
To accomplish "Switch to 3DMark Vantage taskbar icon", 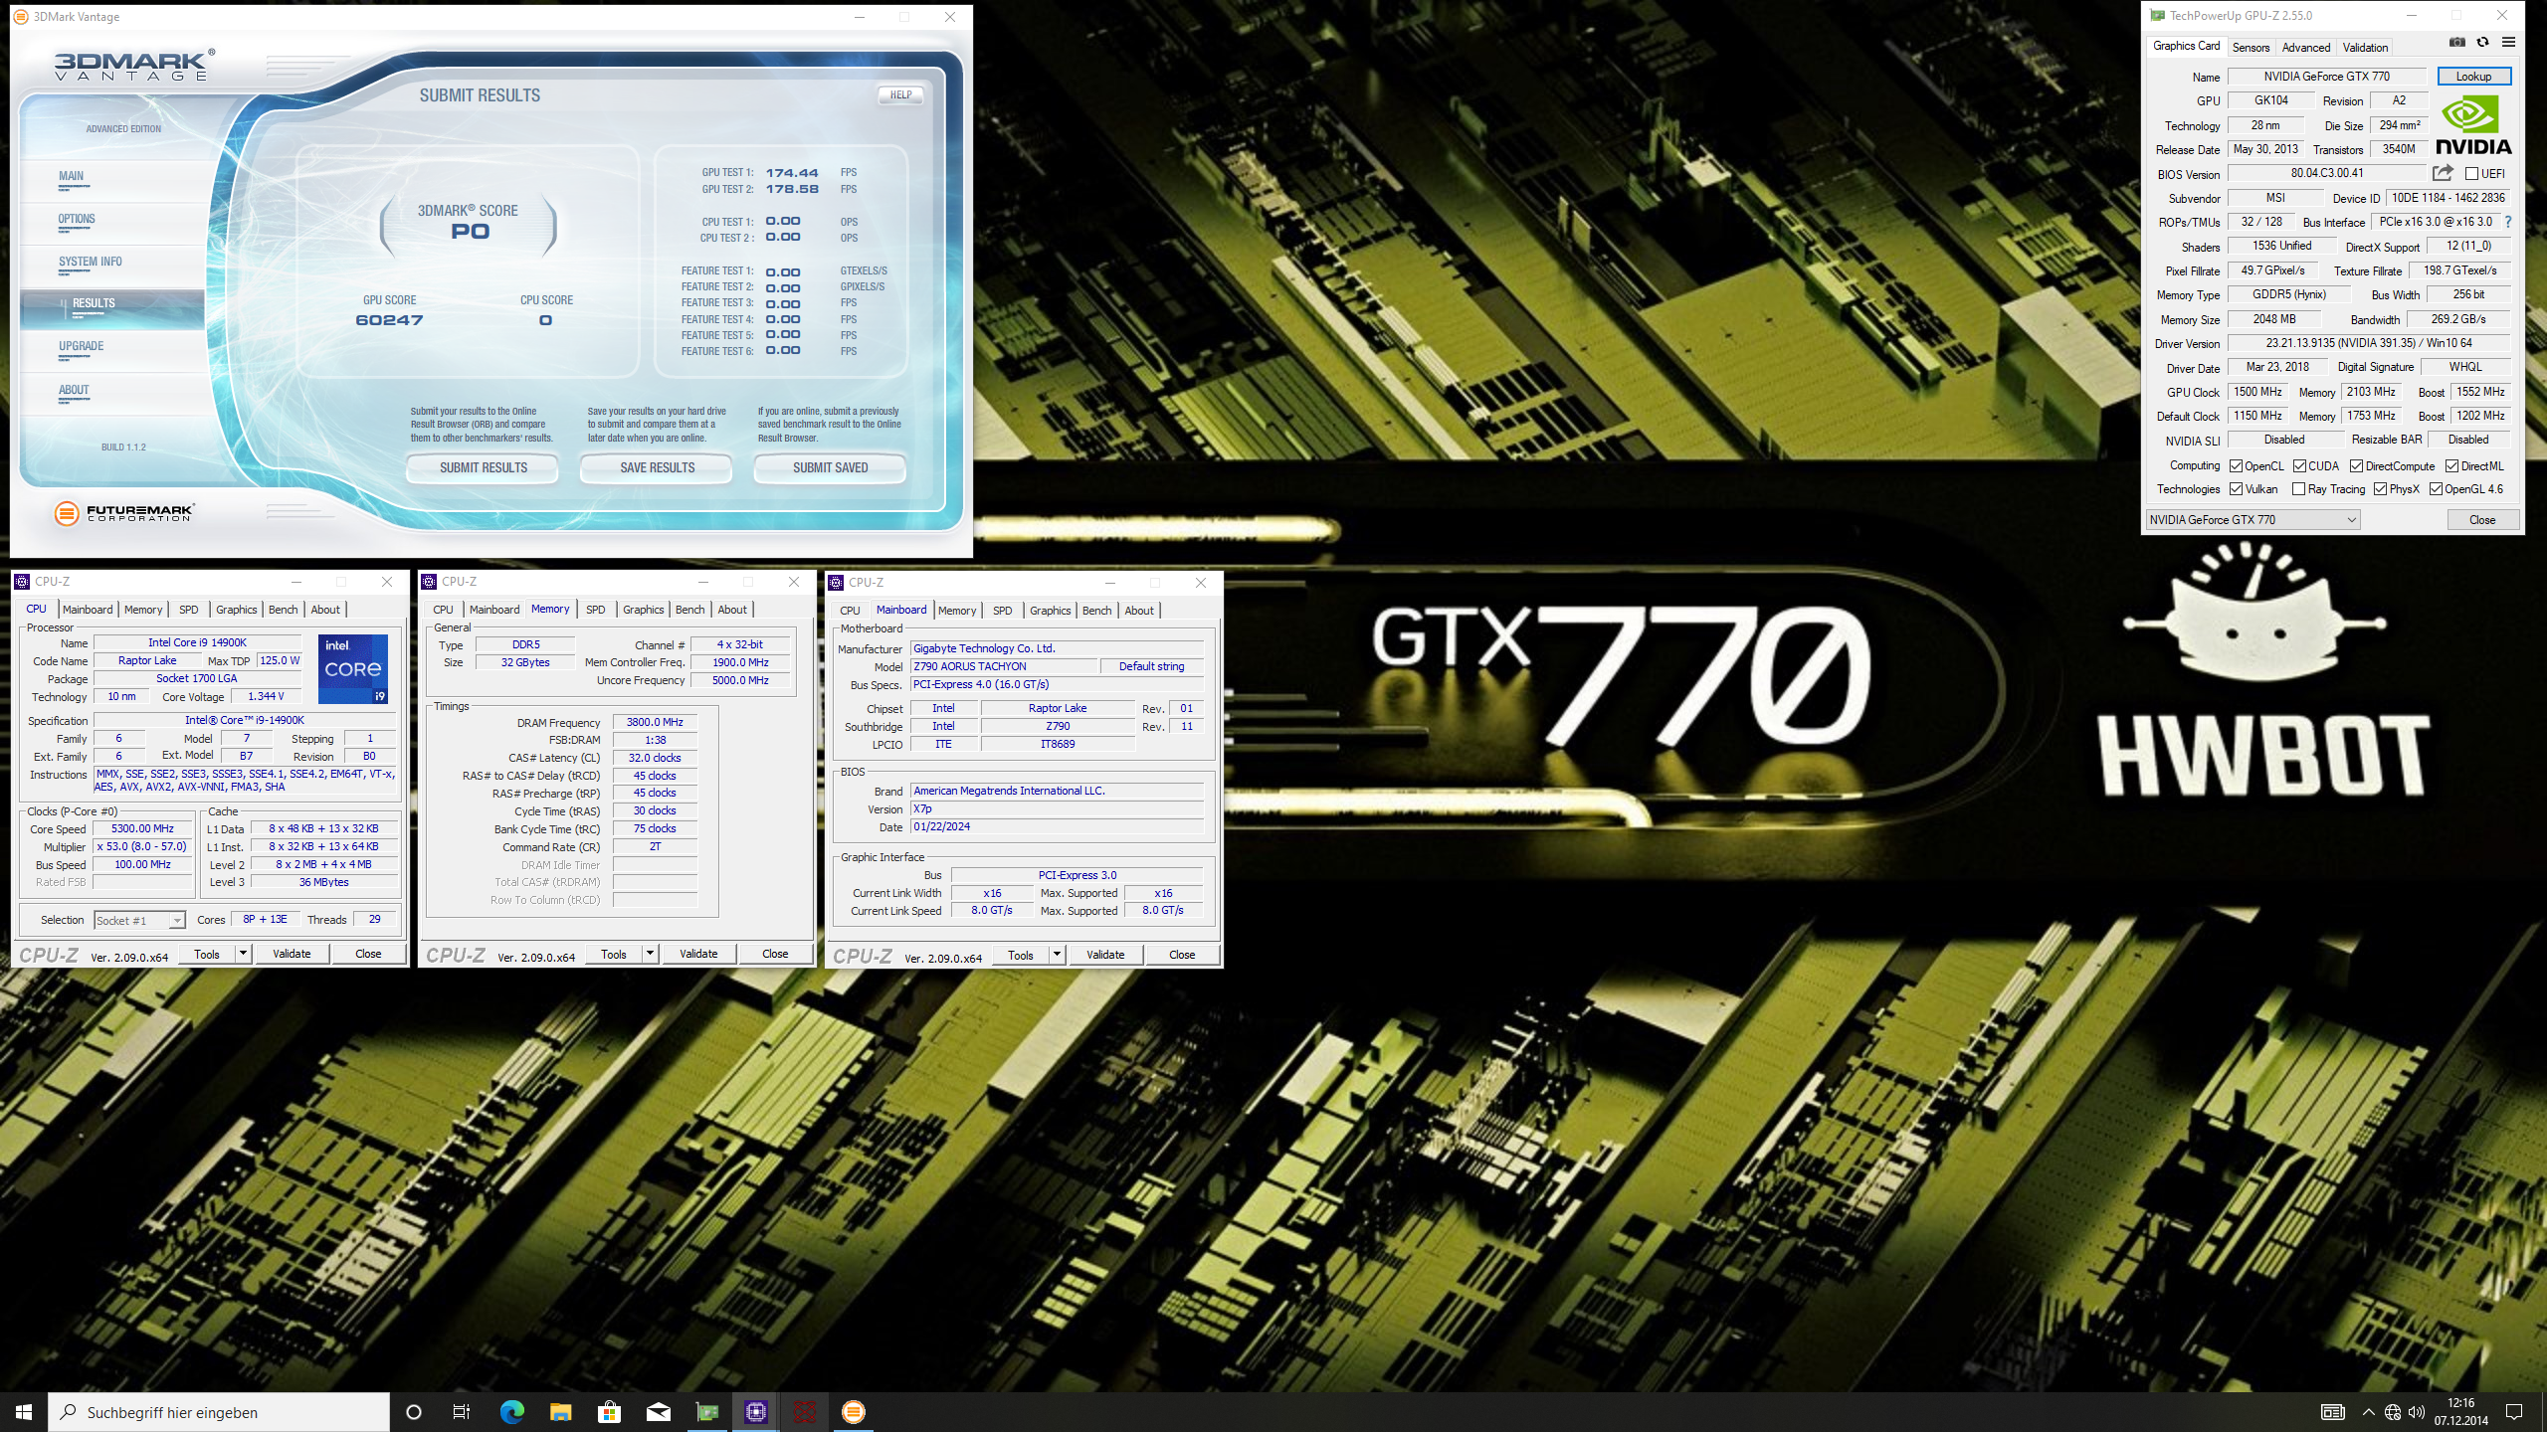I will point(853,1412).
